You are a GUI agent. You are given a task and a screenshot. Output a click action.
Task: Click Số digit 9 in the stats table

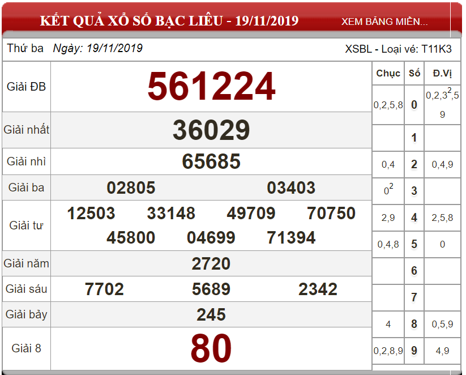coord(414,351)
